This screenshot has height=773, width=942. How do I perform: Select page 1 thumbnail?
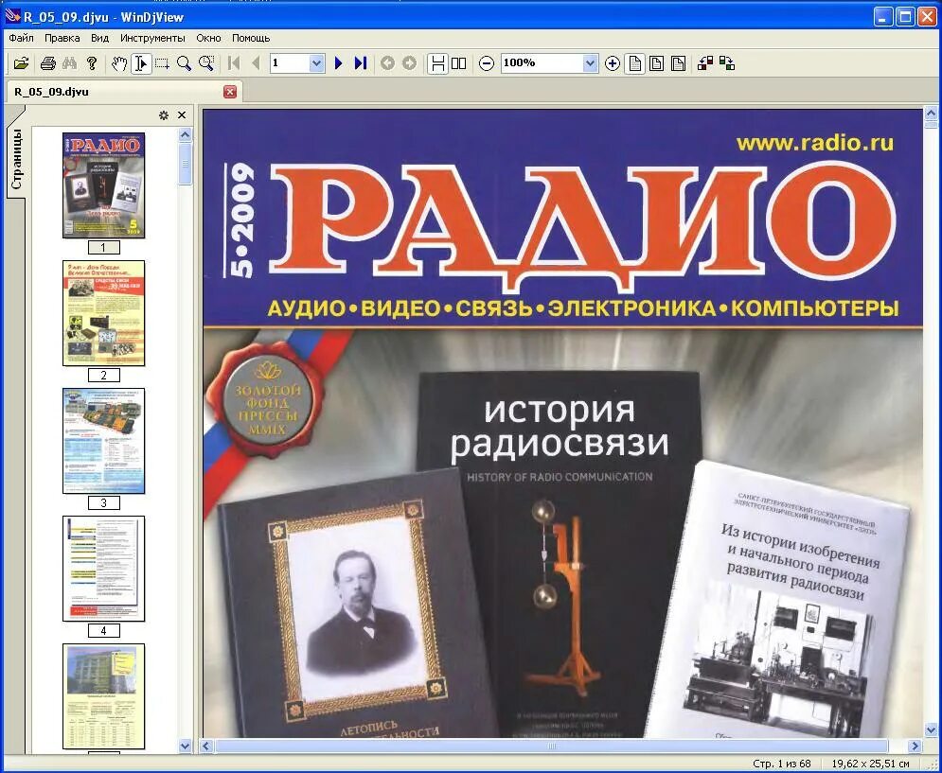(104, 185)
